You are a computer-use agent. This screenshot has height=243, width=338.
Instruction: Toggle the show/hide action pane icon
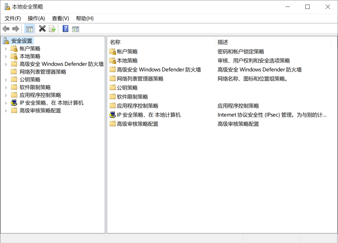click(x=76, y=29)
